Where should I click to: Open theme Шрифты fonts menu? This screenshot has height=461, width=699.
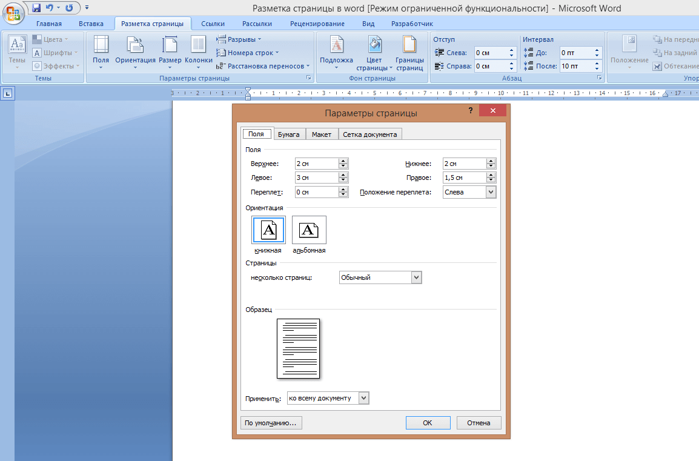55,53
